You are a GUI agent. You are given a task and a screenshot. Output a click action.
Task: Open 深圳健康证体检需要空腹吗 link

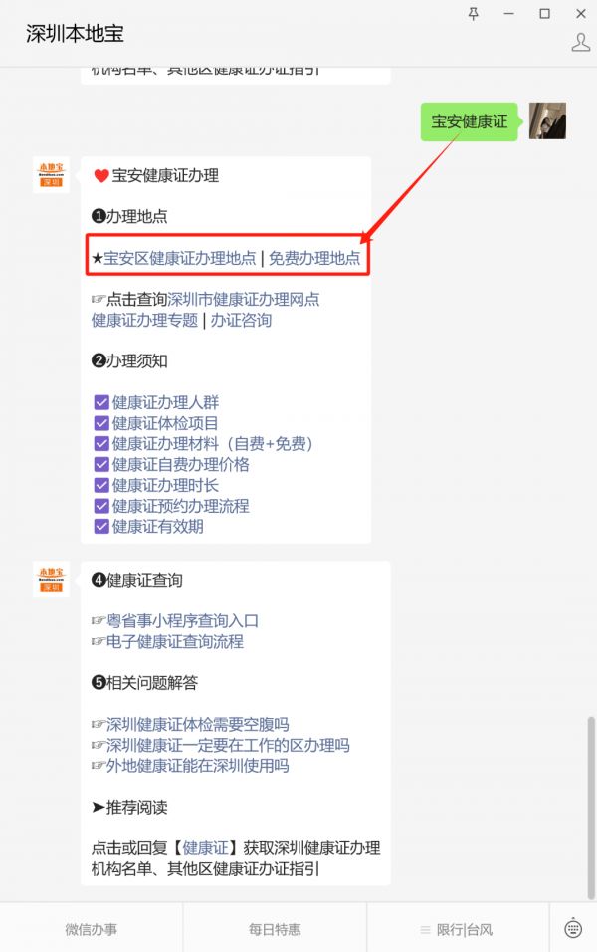(x=198, y=724)
